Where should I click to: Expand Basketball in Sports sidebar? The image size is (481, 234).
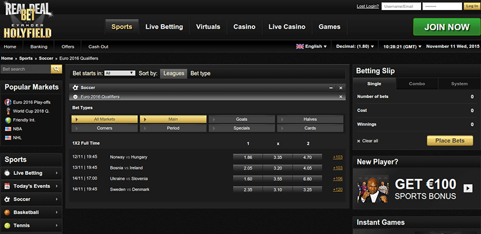click(x=57, y=212)
